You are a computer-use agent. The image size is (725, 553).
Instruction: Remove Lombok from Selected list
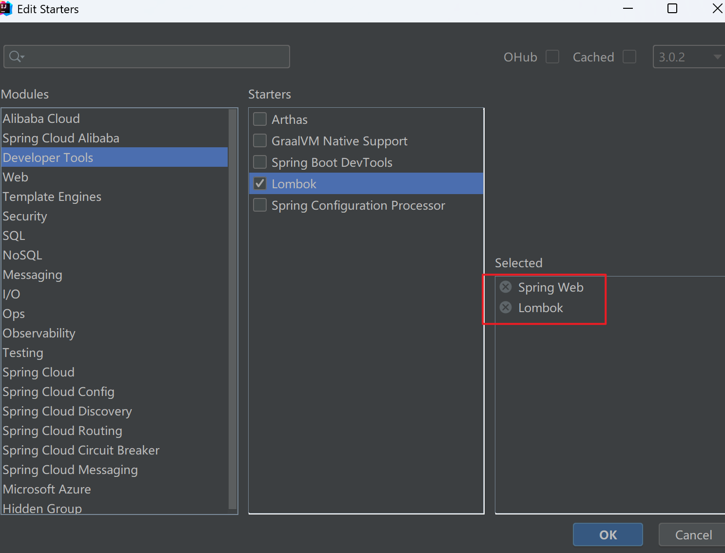tap(506, 307)
